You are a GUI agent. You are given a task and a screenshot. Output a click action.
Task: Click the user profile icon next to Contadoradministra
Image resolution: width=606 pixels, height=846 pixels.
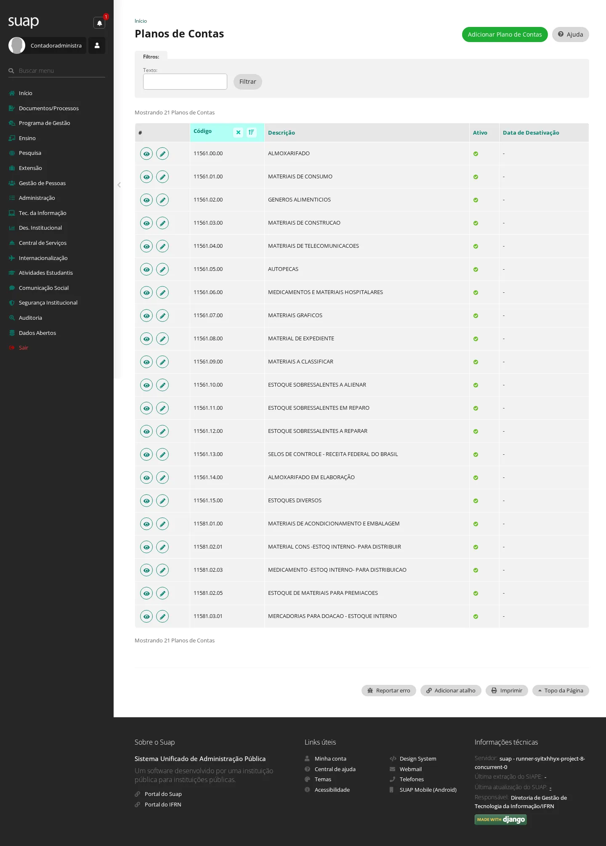tap(97, 45)
